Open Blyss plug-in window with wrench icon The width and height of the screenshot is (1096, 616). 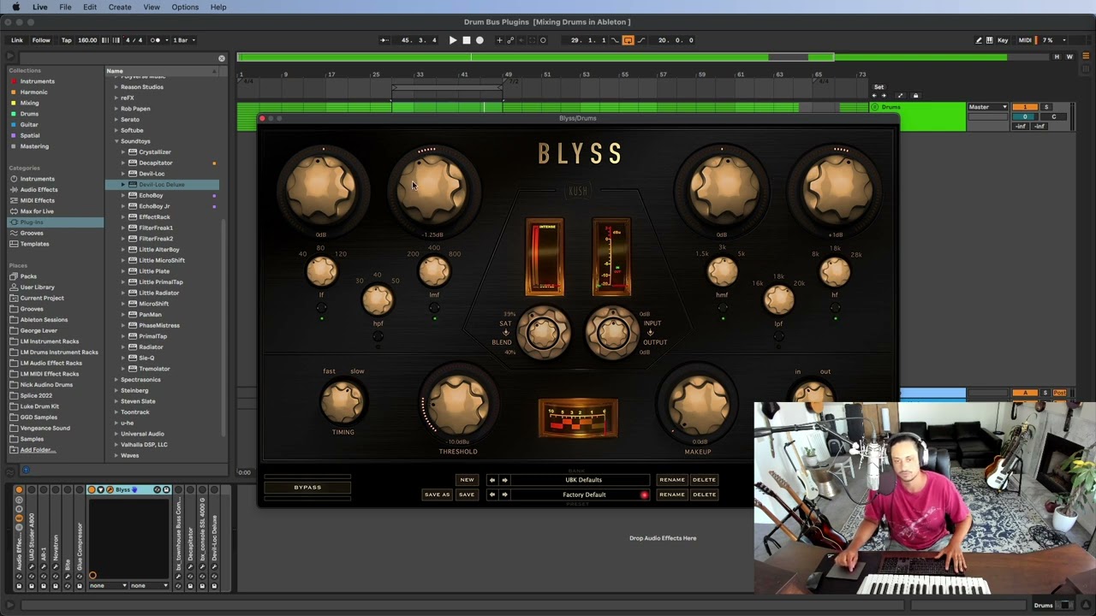click(110, 490)
